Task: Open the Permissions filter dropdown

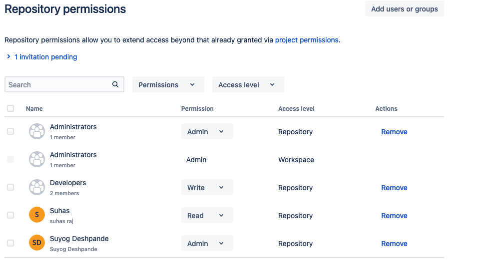Action: pyautogui.click(x=168, y=85)
